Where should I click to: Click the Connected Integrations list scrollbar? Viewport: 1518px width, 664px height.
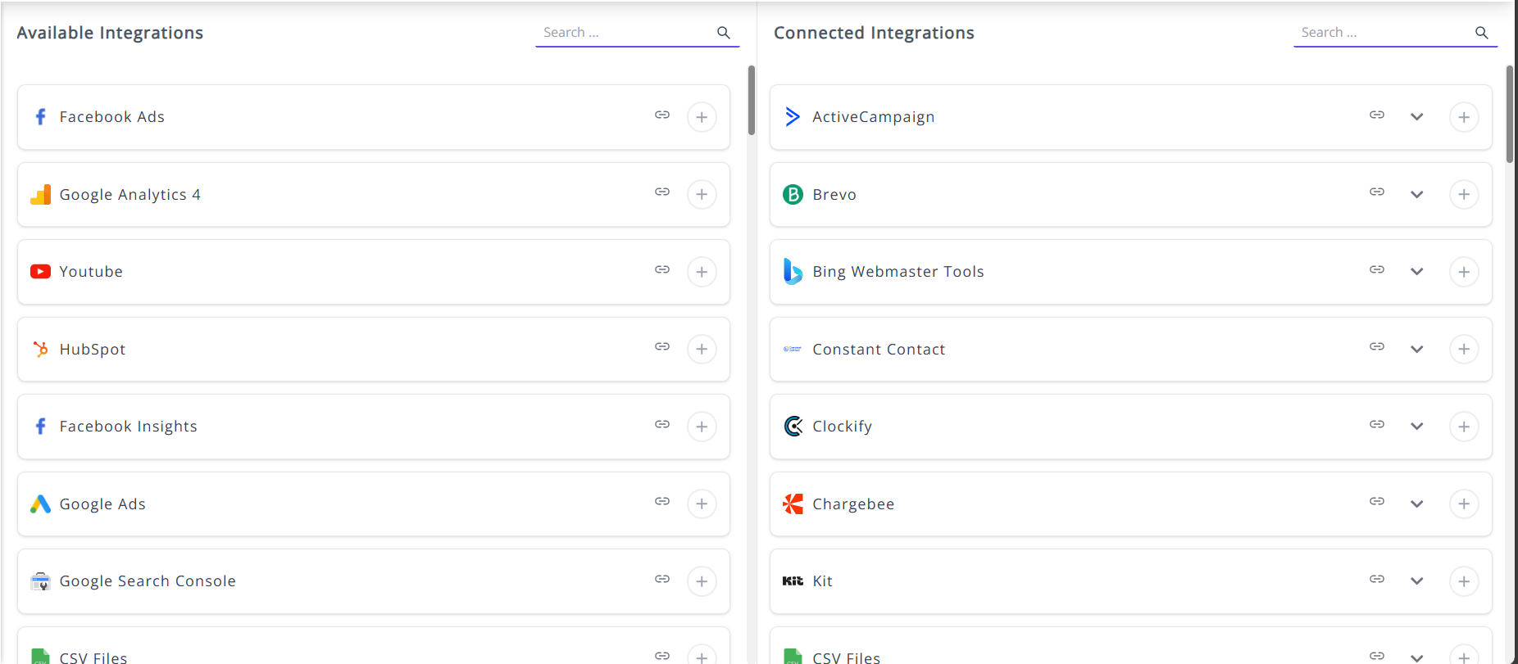(x=1510, y=114)
